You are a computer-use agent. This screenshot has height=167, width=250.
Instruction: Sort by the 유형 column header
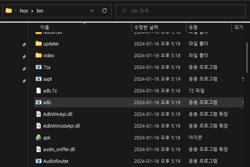point(193,28)
